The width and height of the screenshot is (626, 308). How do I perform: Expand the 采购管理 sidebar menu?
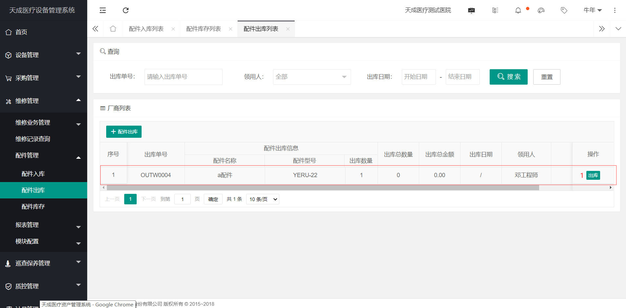tap(44, 78)
